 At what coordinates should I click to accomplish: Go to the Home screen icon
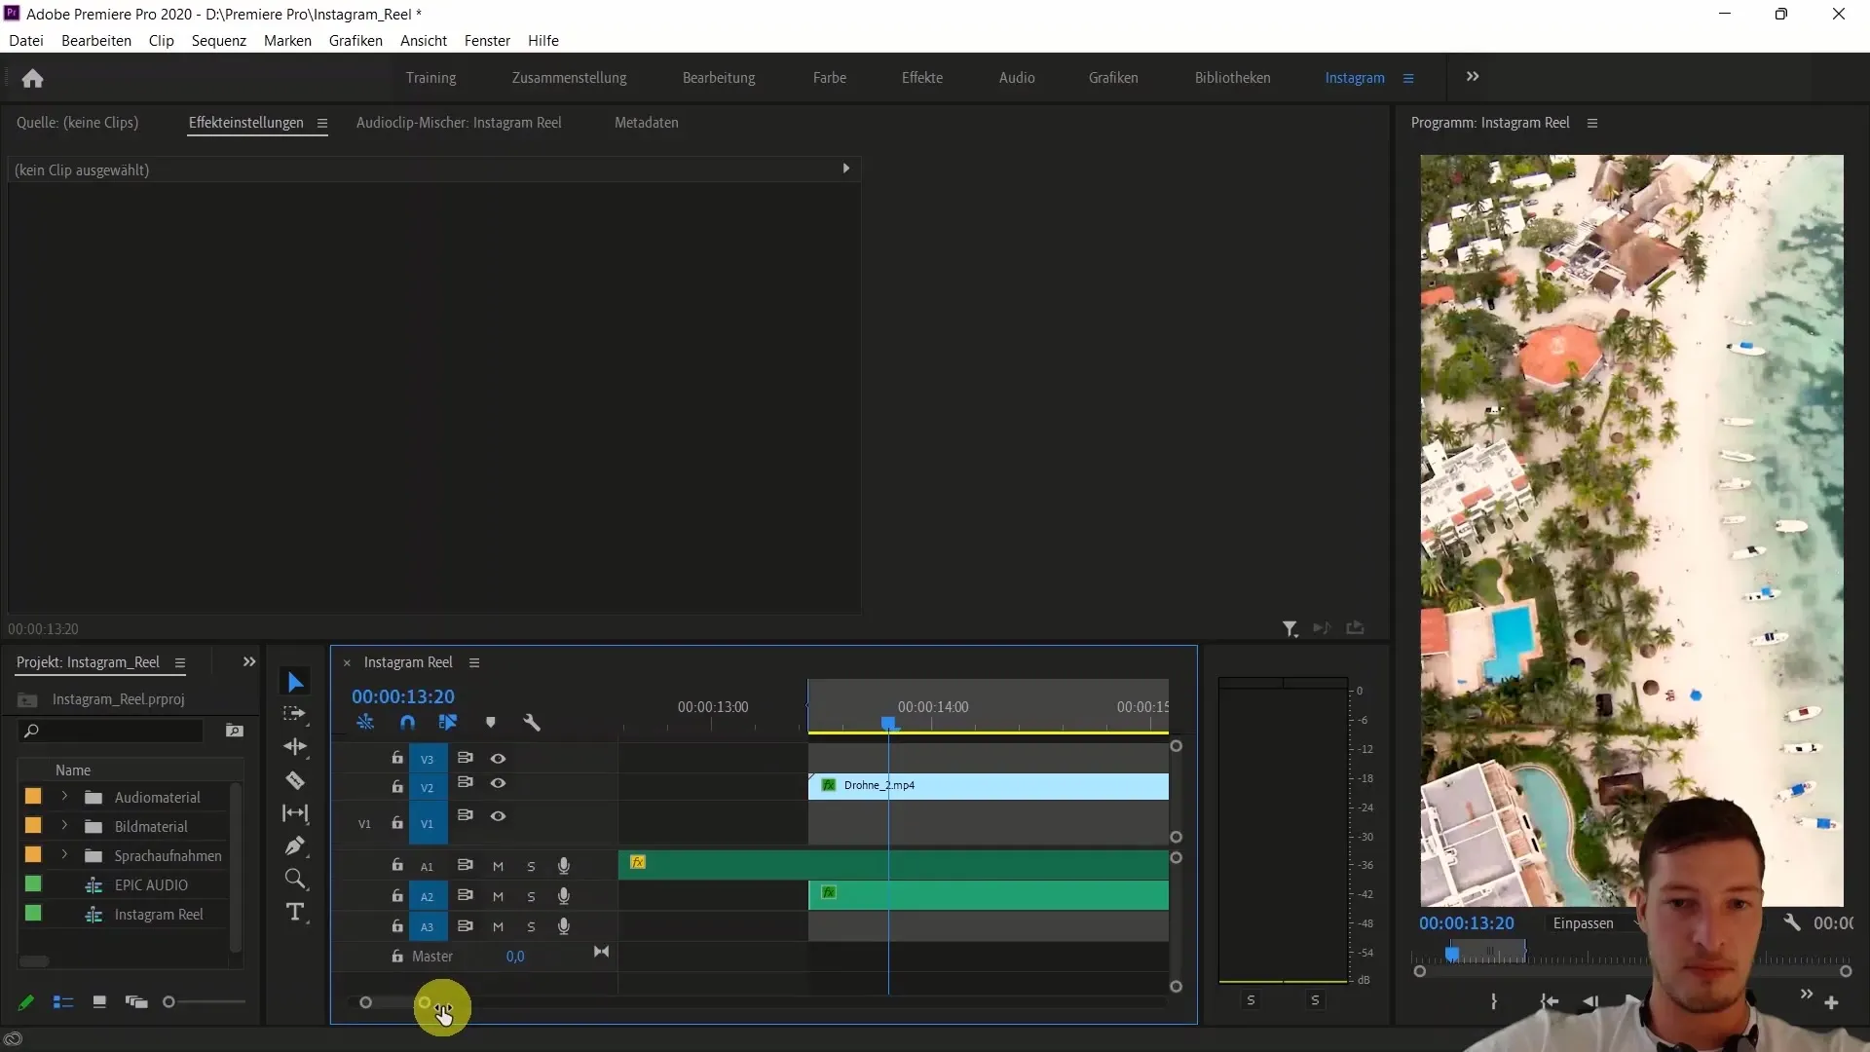tap(32, 78)
